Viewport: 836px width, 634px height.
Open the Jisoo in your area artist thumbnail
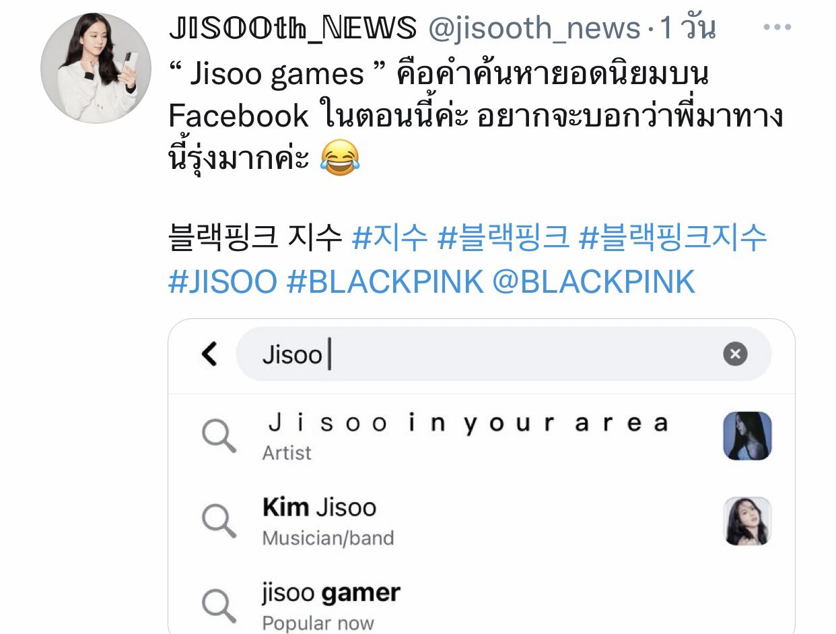click(747, 436)
